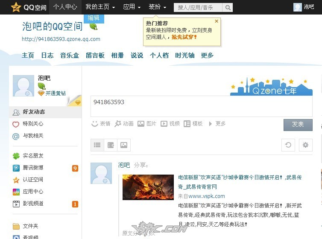Click the 泡吧 avatar next to the feed post

(x=101, y=173)
